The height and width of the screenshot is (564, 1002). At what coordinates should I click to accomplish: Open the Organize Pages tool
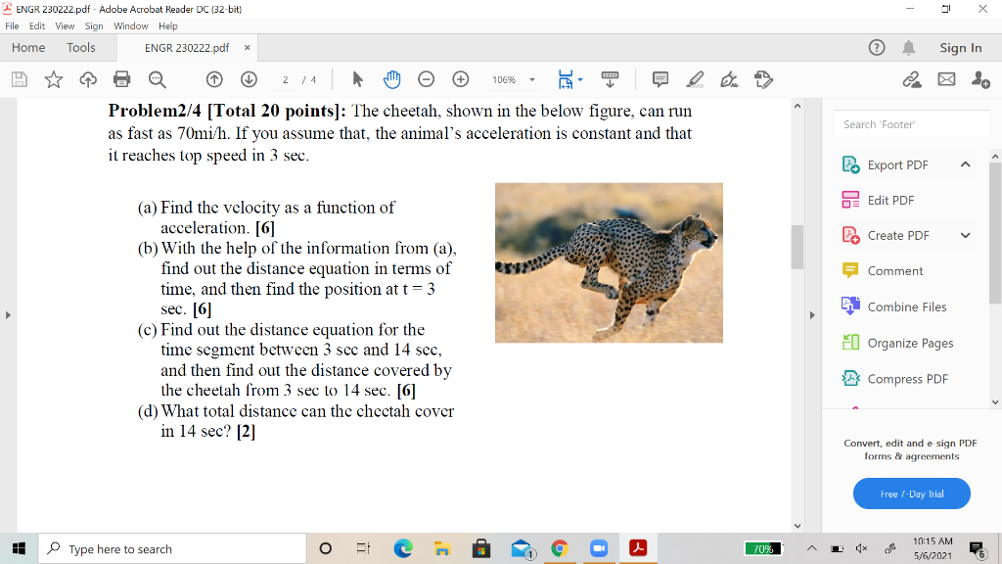(911, 343)
